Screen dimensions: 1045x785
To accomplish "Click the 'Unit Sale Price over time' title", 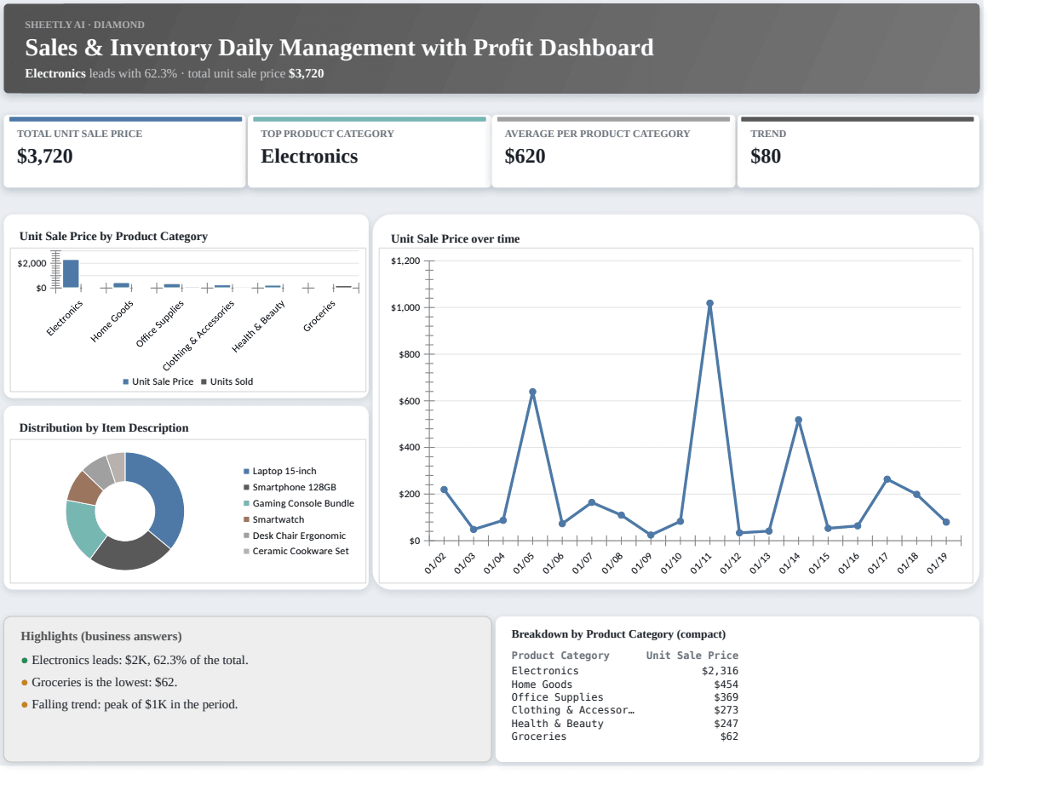I will [455, 239].
